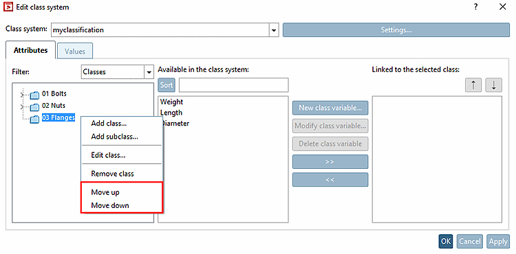Click the folder icon of 02 Nuts

34,107
